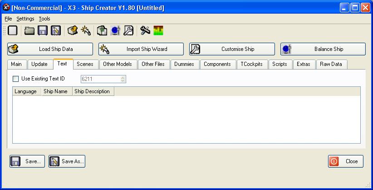Increase Text ID with spinner up arrow

pos(123,77)
